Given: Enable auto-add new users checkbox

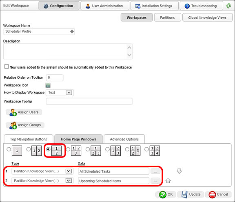Looking at the screenshot, I should pyautogui.click(x=7, y=67).
